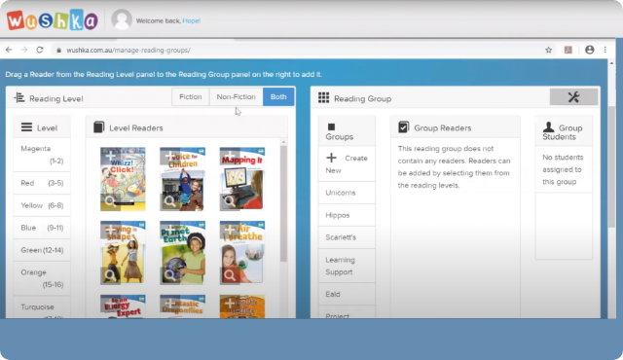This screenshot has width=623, height=360.
Task: Click plus icon on Planet Earth cover
Action: [170, 230]
